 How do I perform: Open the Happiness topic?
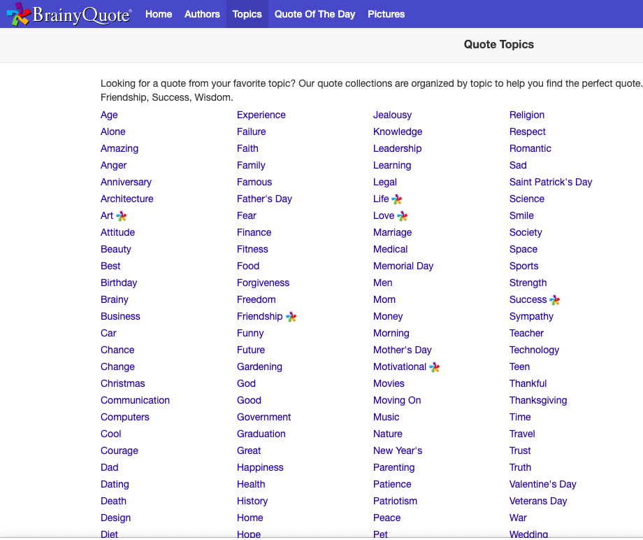click(x=260, y=468)
